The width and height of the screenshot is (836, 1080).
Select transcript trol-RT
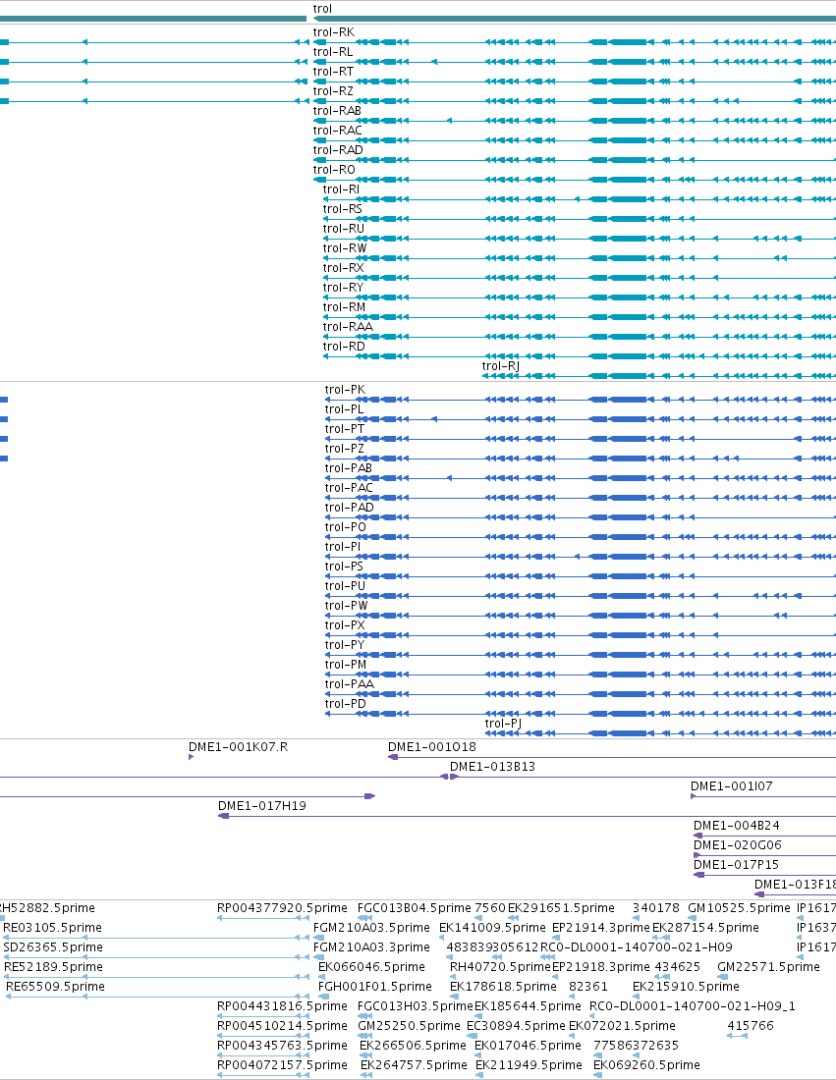(x=334, y=72)
